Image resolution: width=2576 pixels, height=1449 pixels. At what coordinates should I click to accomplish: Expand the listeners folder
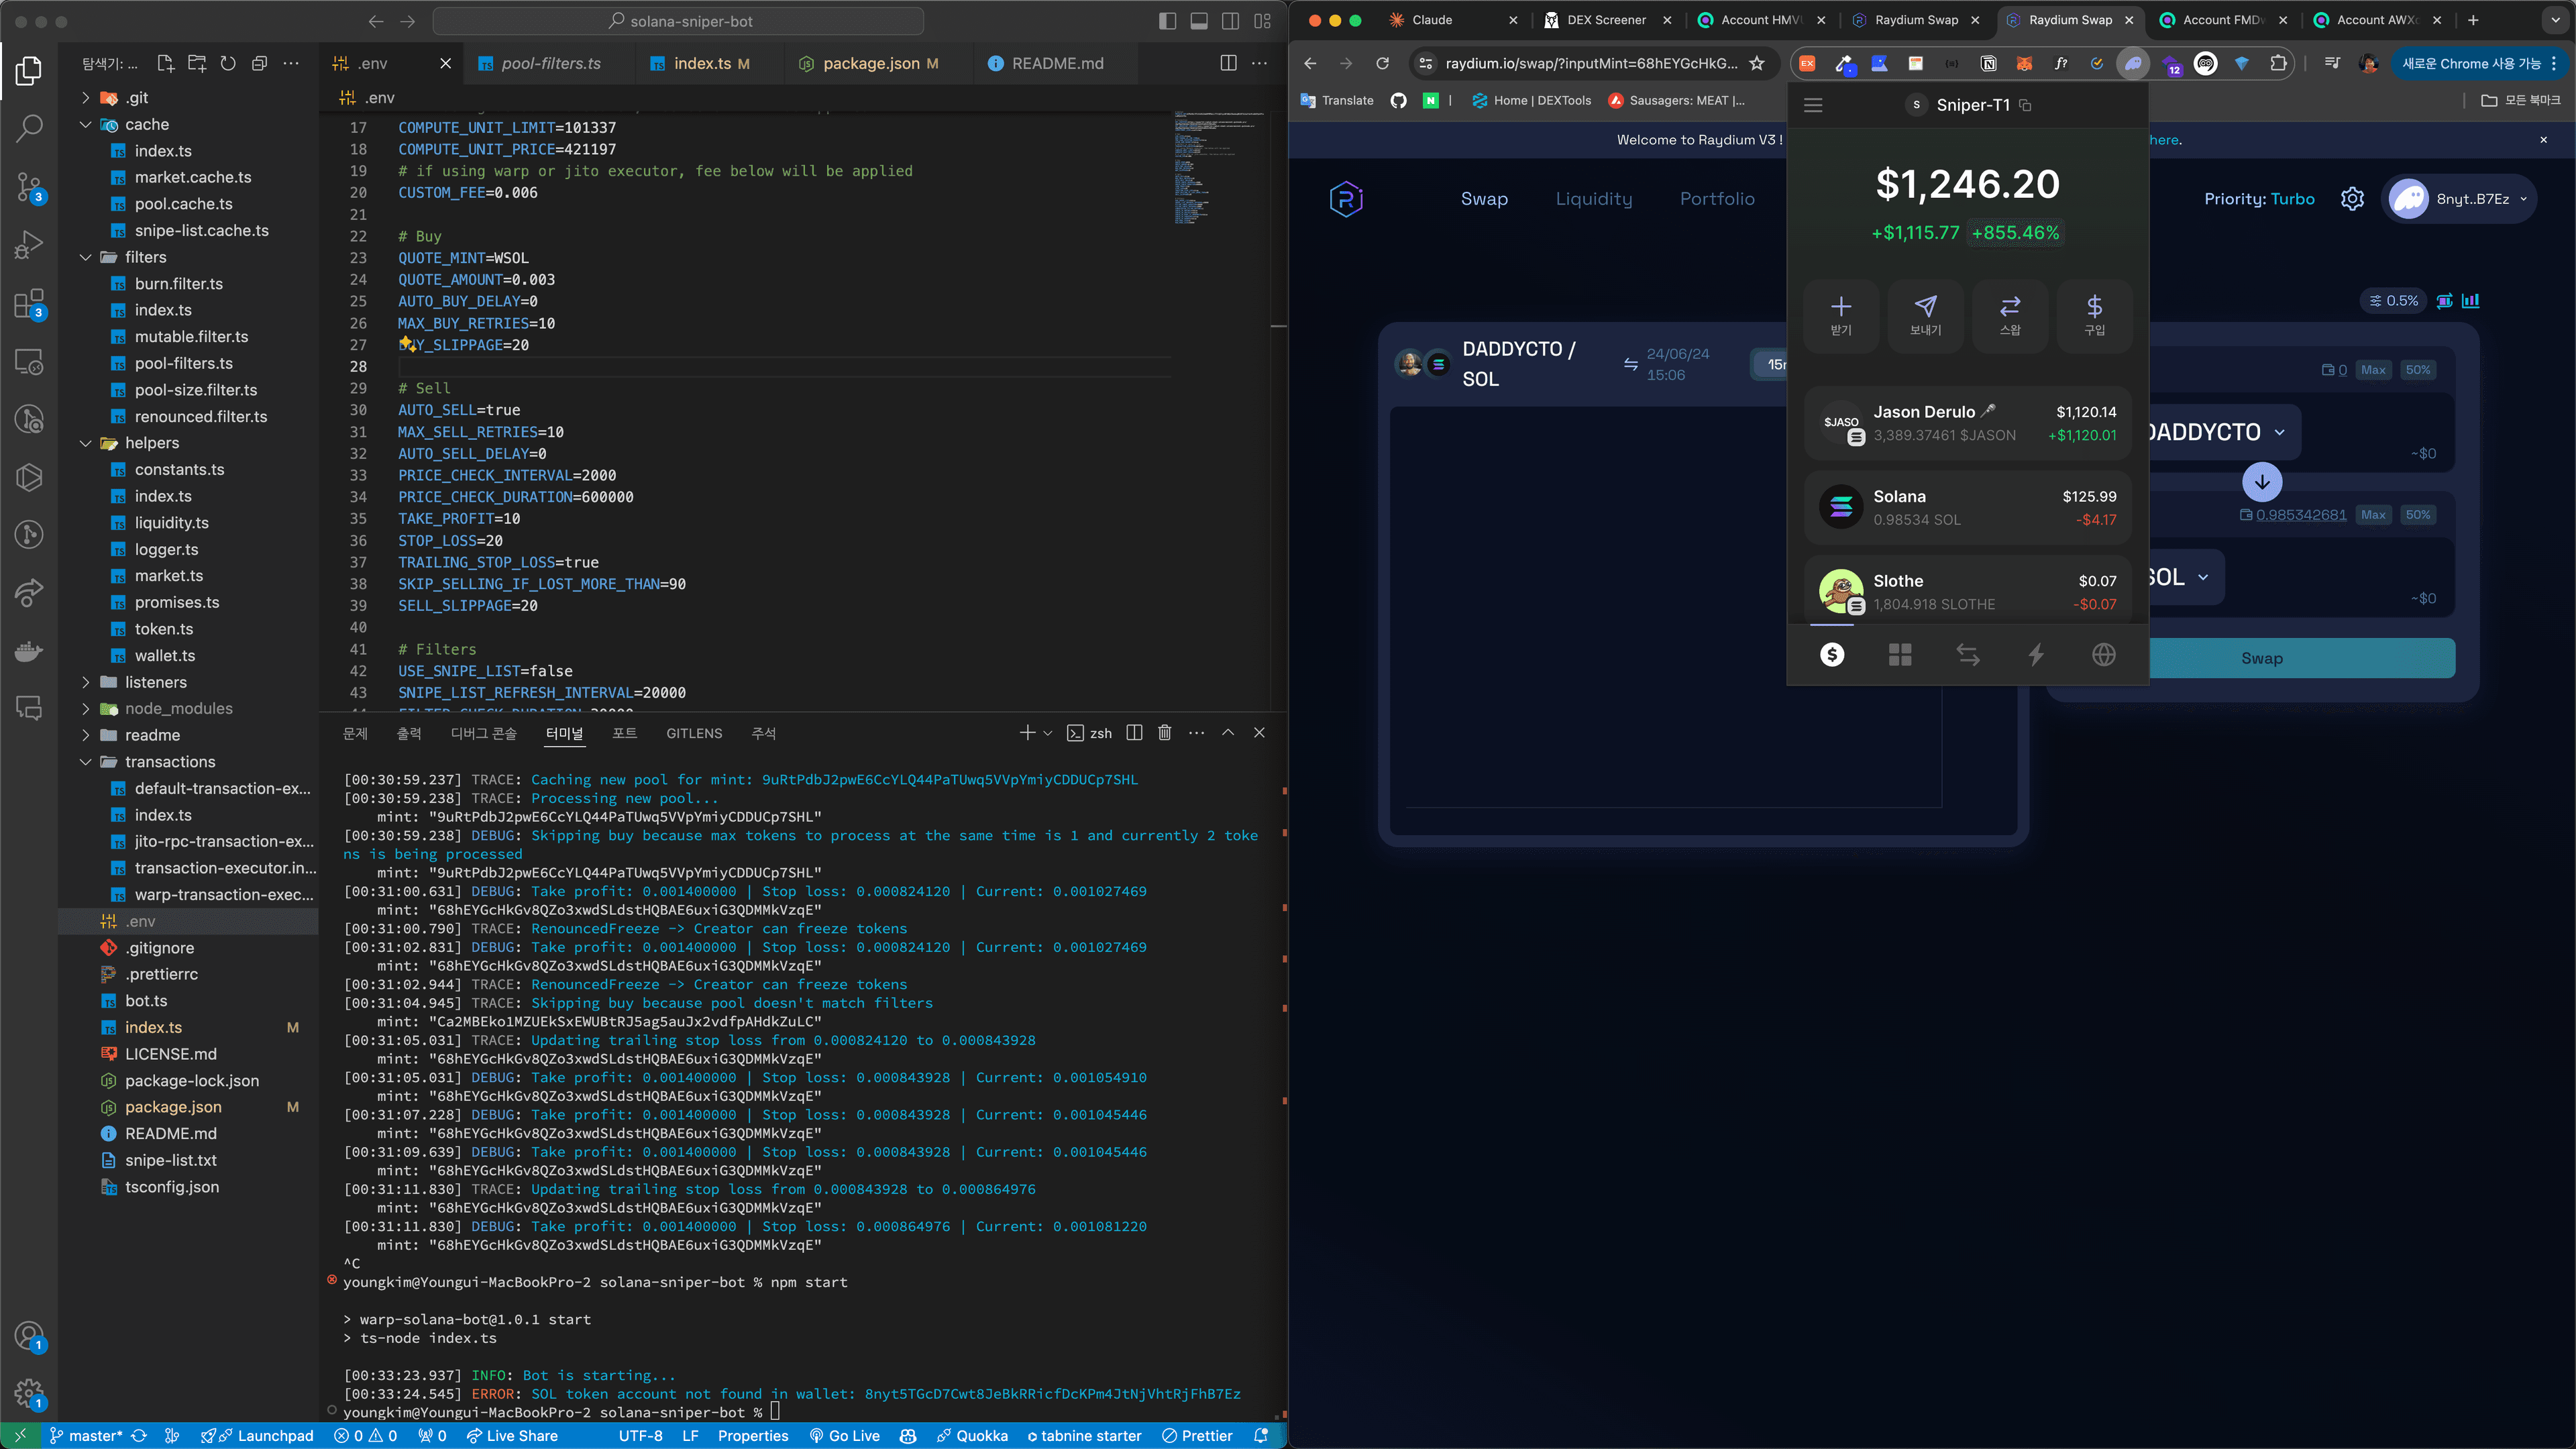click(155, 682)
